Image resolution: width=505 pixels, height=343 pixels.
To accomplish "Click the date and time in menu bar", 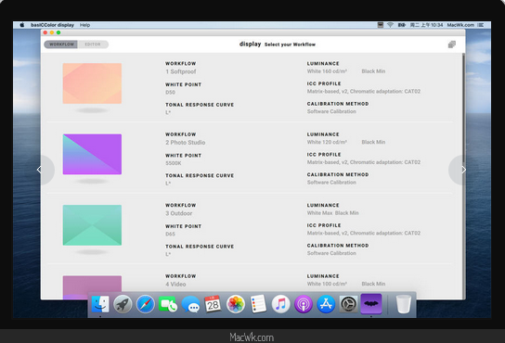I will (x=426, y=25).
